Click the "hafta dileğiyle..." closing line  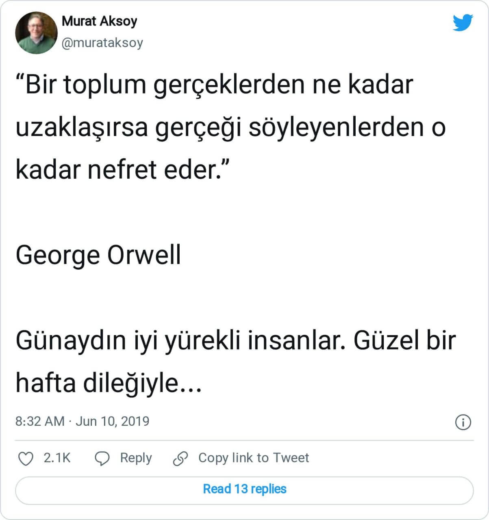coord(109,383)
